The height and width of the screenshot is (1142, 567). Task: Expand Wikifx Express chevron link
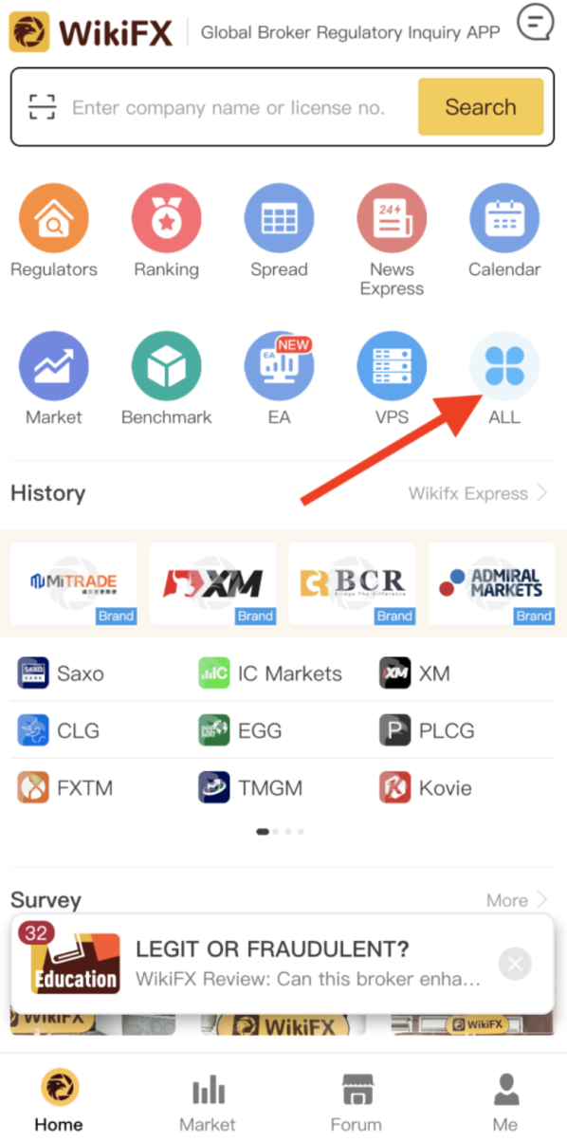pos(478,493)
